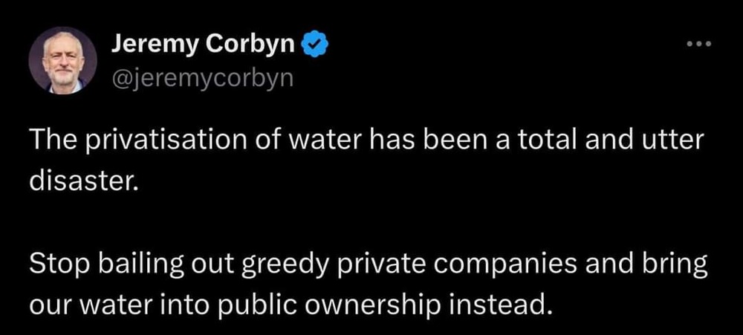The height and width of the screenshot is (335, 743).
Task: Open Jeremy Corbyn's profile picture
Action: click(63, 60)
